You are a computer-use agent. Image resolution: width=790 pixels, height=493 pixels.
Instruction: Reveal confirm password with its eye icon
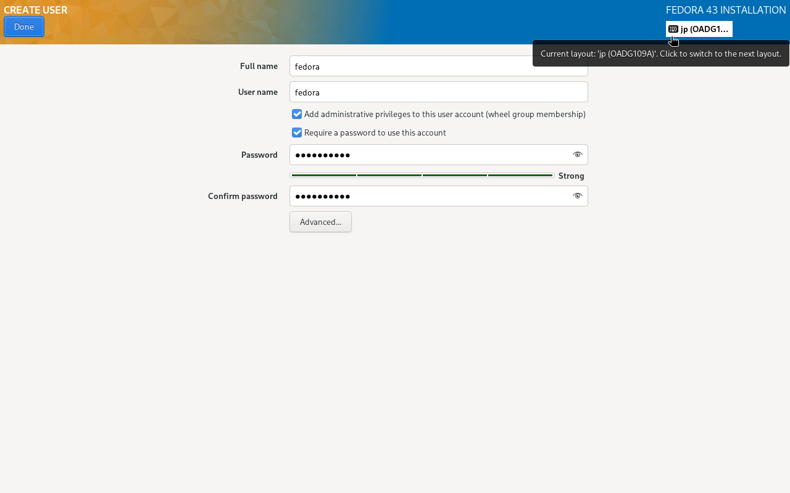[577, 196]
